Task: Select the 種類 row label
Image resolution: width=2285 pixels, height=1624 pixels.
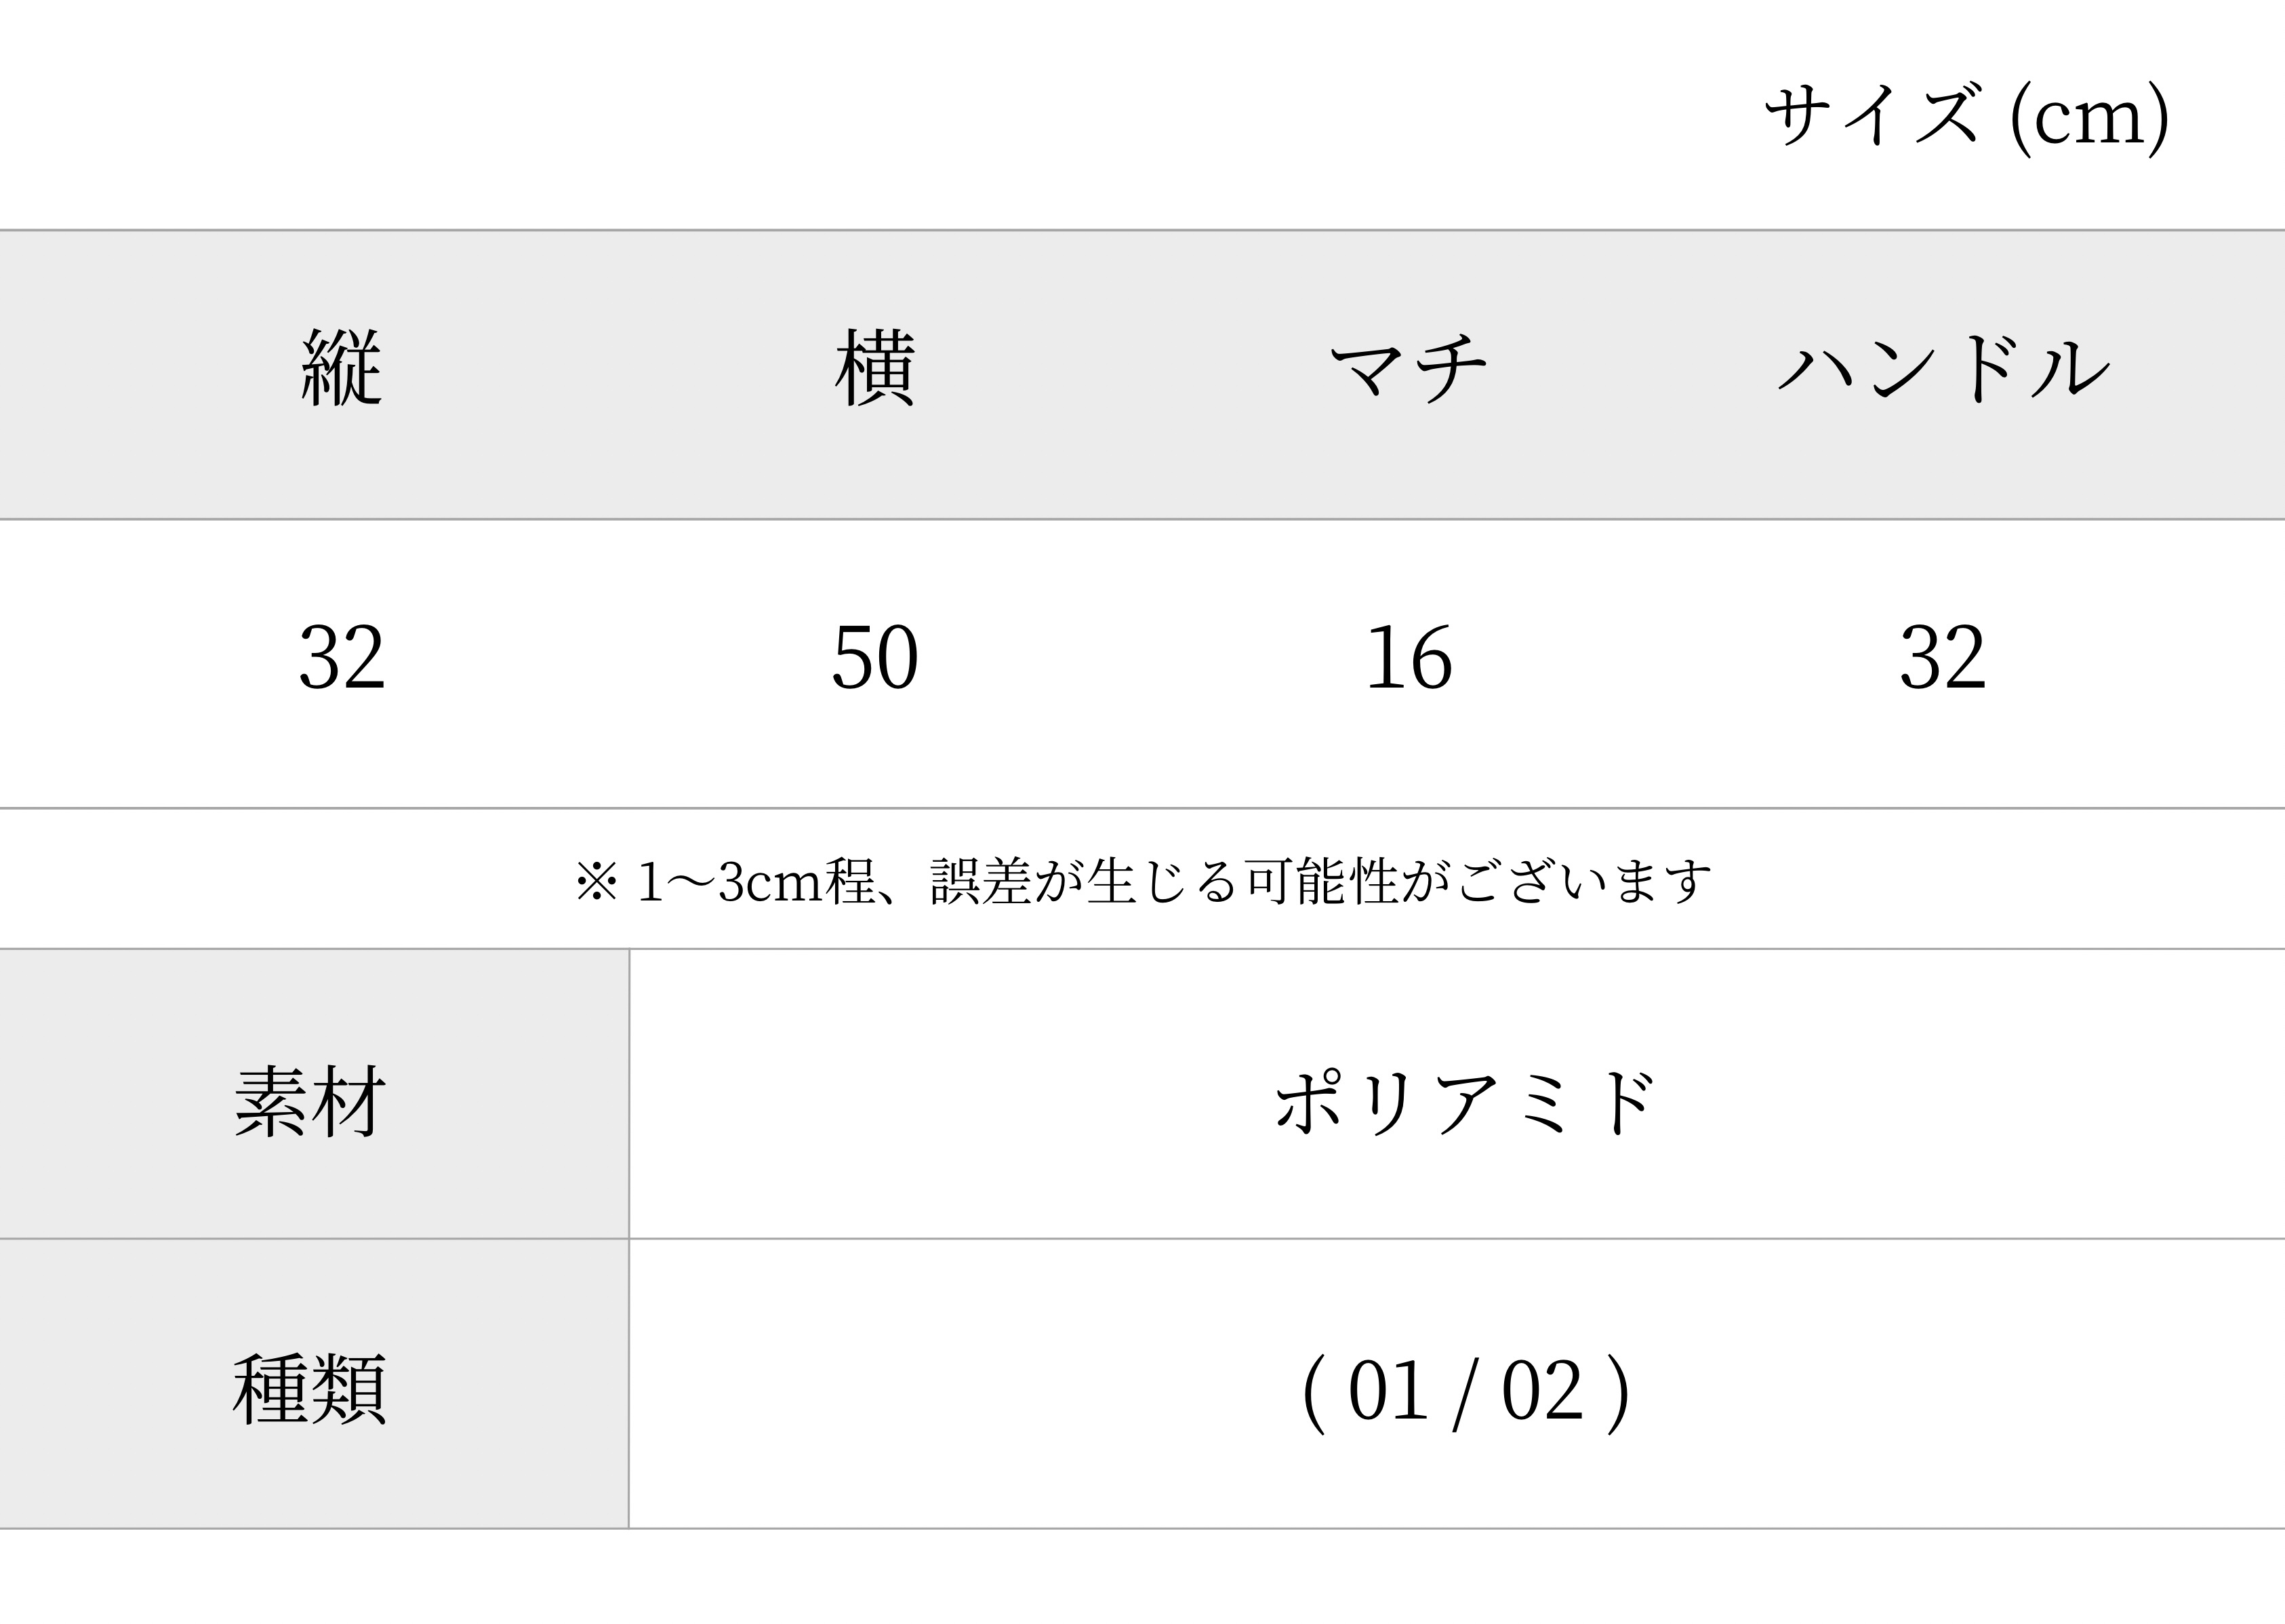Action: (x=310, y=1389)
